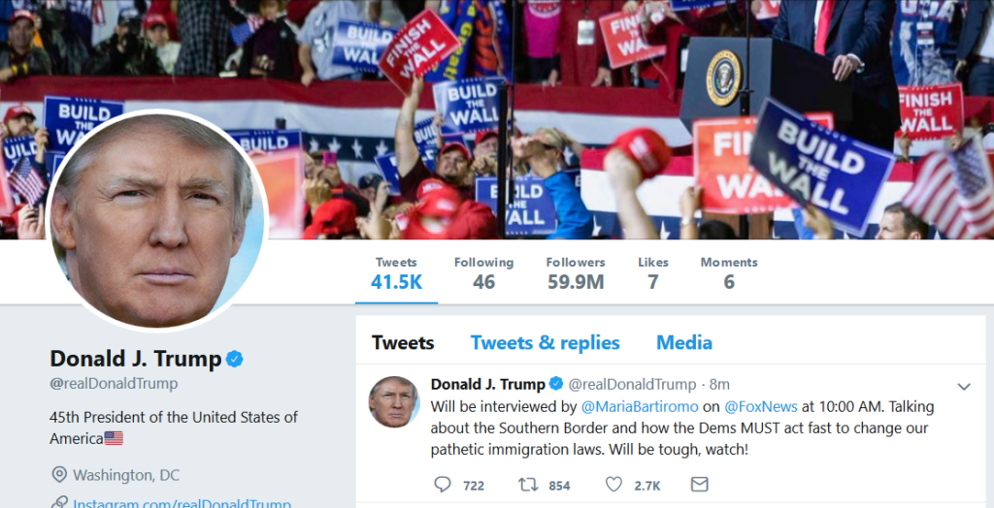Switch to the Tweets & replies tab
The image size is (994, 508).
(x=545, y=342)
